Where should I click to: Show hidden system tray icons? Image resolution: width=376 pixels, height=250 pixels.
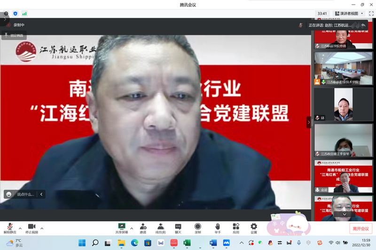pos(242,243)
